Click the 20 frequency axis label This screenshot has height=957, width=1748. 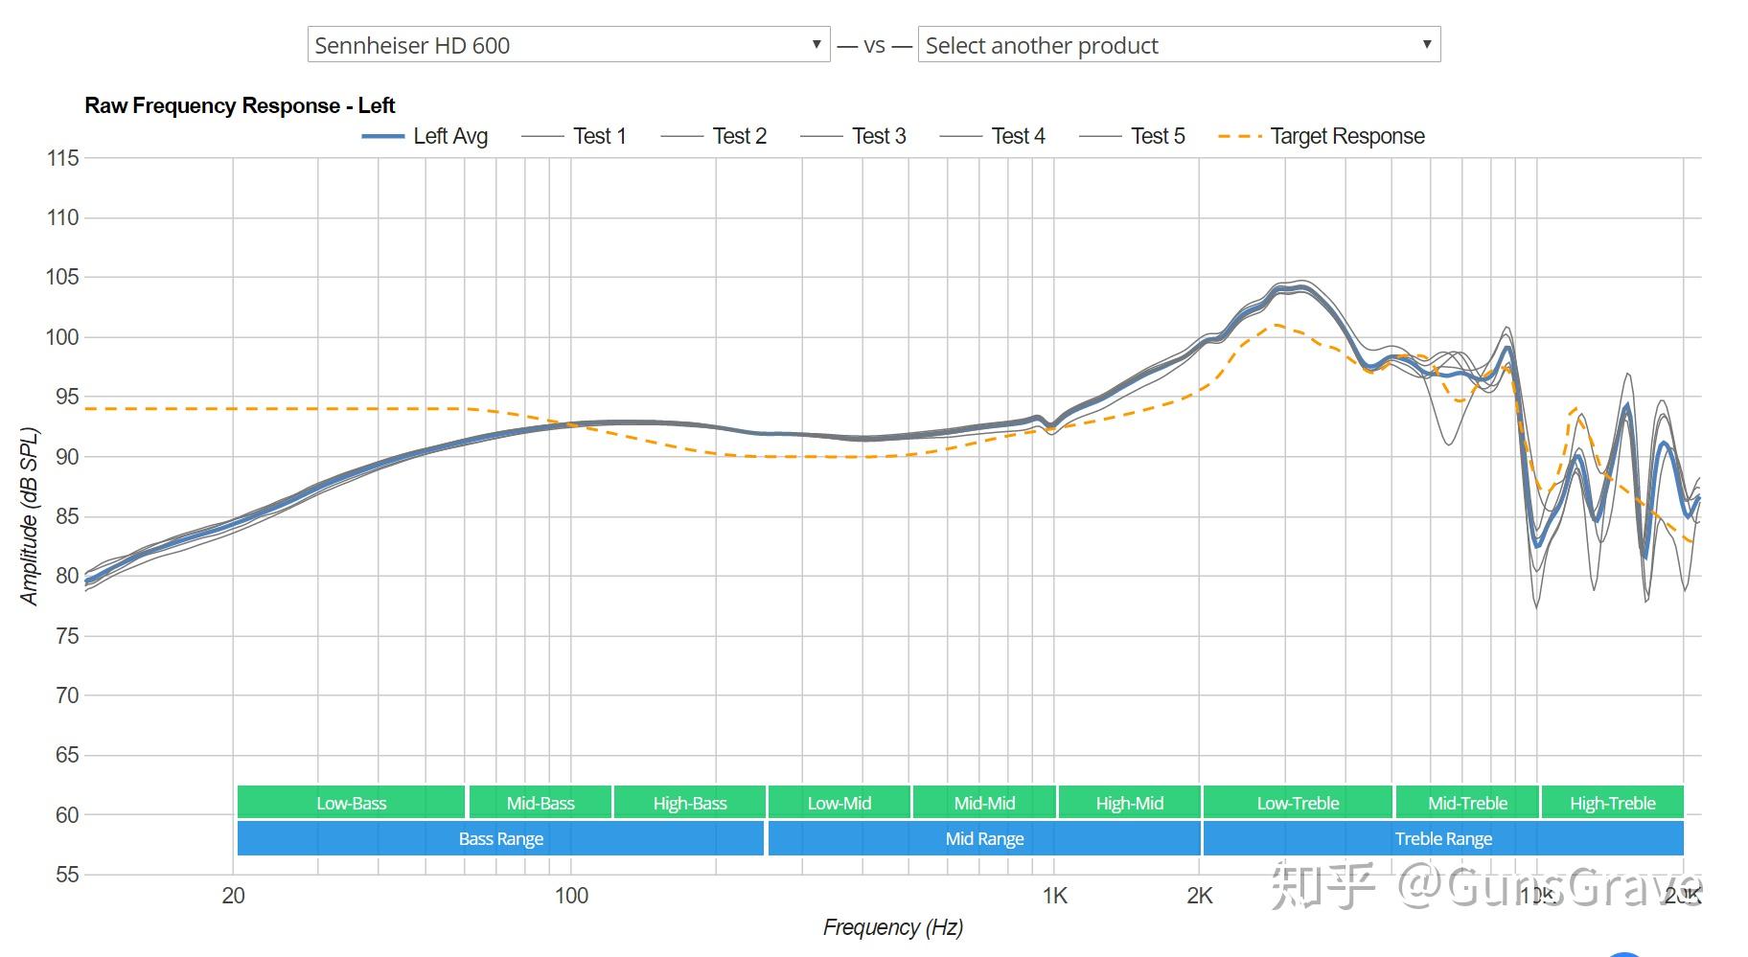pyautogui.click(x=233, y=896)
